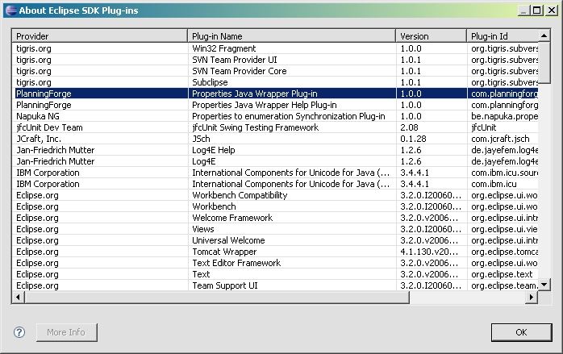Select the JSch plug-in row
The height and width of the screenshot is (354, 563).
(275, 139)
